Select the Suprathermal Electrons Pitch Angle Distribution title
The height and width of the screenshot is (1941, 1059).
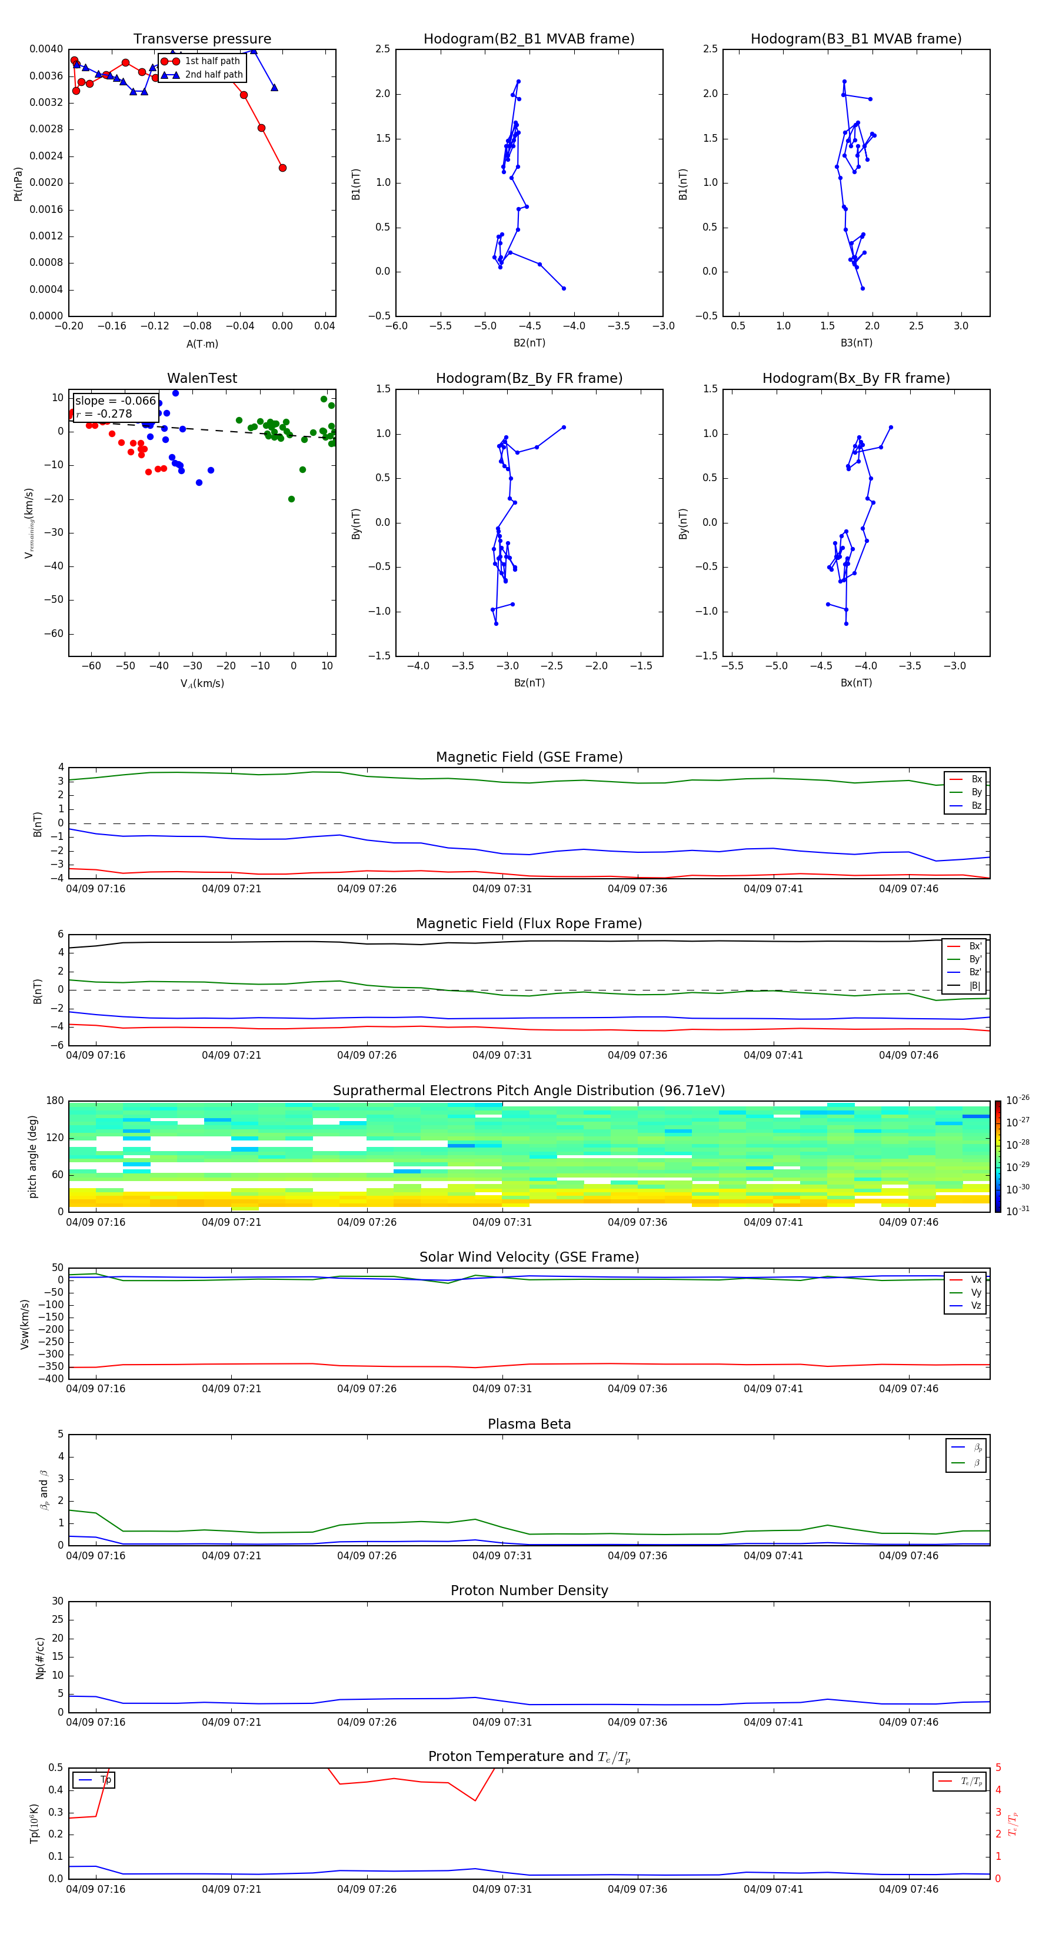[x=529, y=1091]
